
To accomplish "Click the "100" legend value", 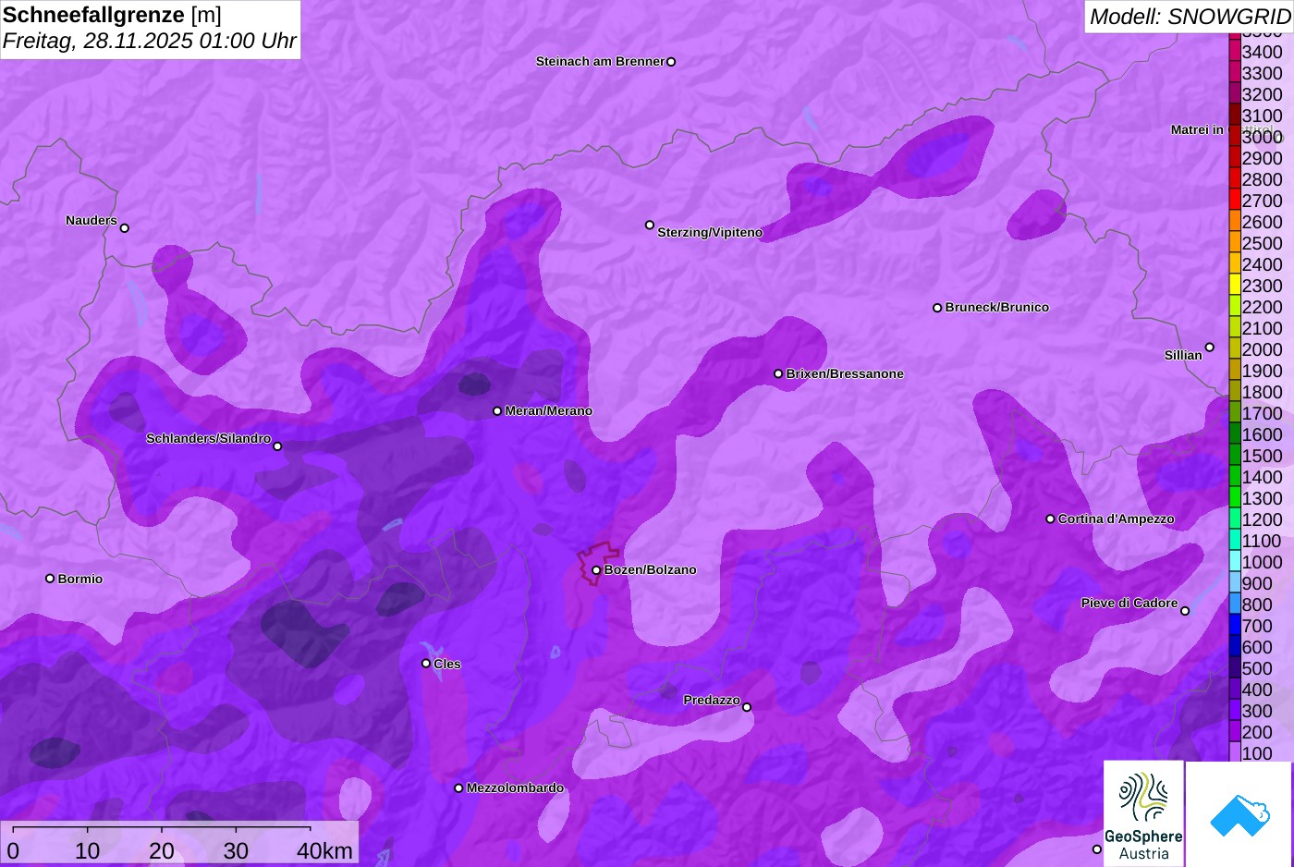I will click(1257, 754).
